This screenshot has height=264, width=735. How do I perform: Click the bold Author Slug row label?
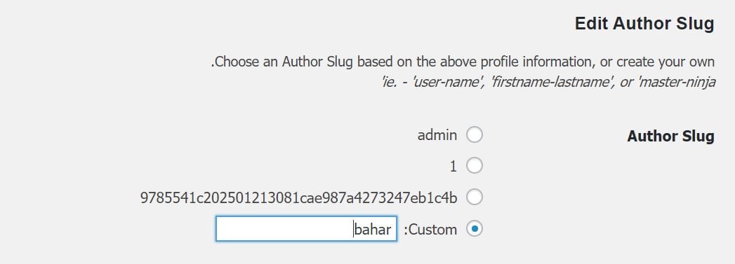click(671, 137)
